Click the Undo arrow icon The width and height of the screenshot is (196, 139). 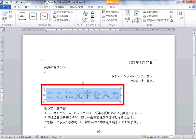[x=11, y=2]
